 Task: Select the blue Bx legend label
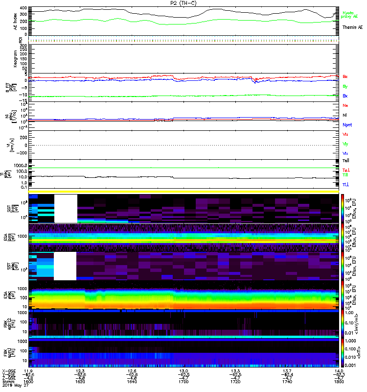click(345, 96)
